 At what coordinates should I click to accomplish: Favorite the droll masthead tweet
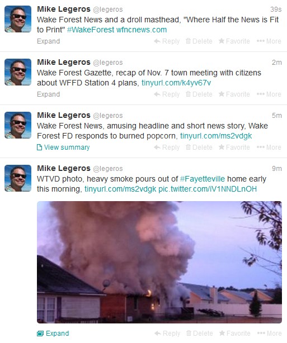coord(234,41)
